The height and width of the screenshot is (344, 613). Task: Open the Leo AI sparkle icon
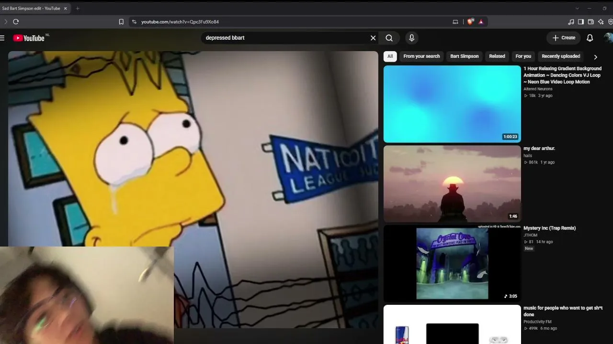[601, 21]
